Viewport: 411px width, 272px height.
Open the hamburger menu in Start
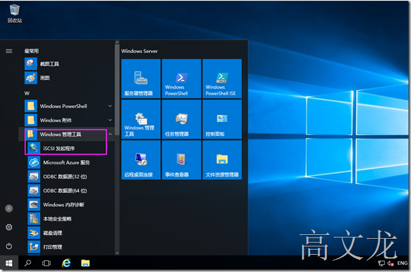click(x=9, y=51)
